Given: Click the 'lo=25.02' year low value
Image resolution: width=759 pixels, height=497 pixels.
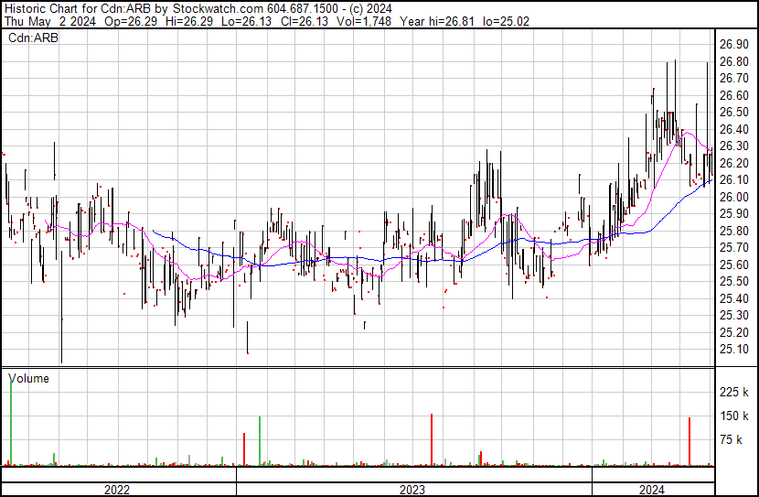Looking at the screenshot, I should [x=507, y=21].
